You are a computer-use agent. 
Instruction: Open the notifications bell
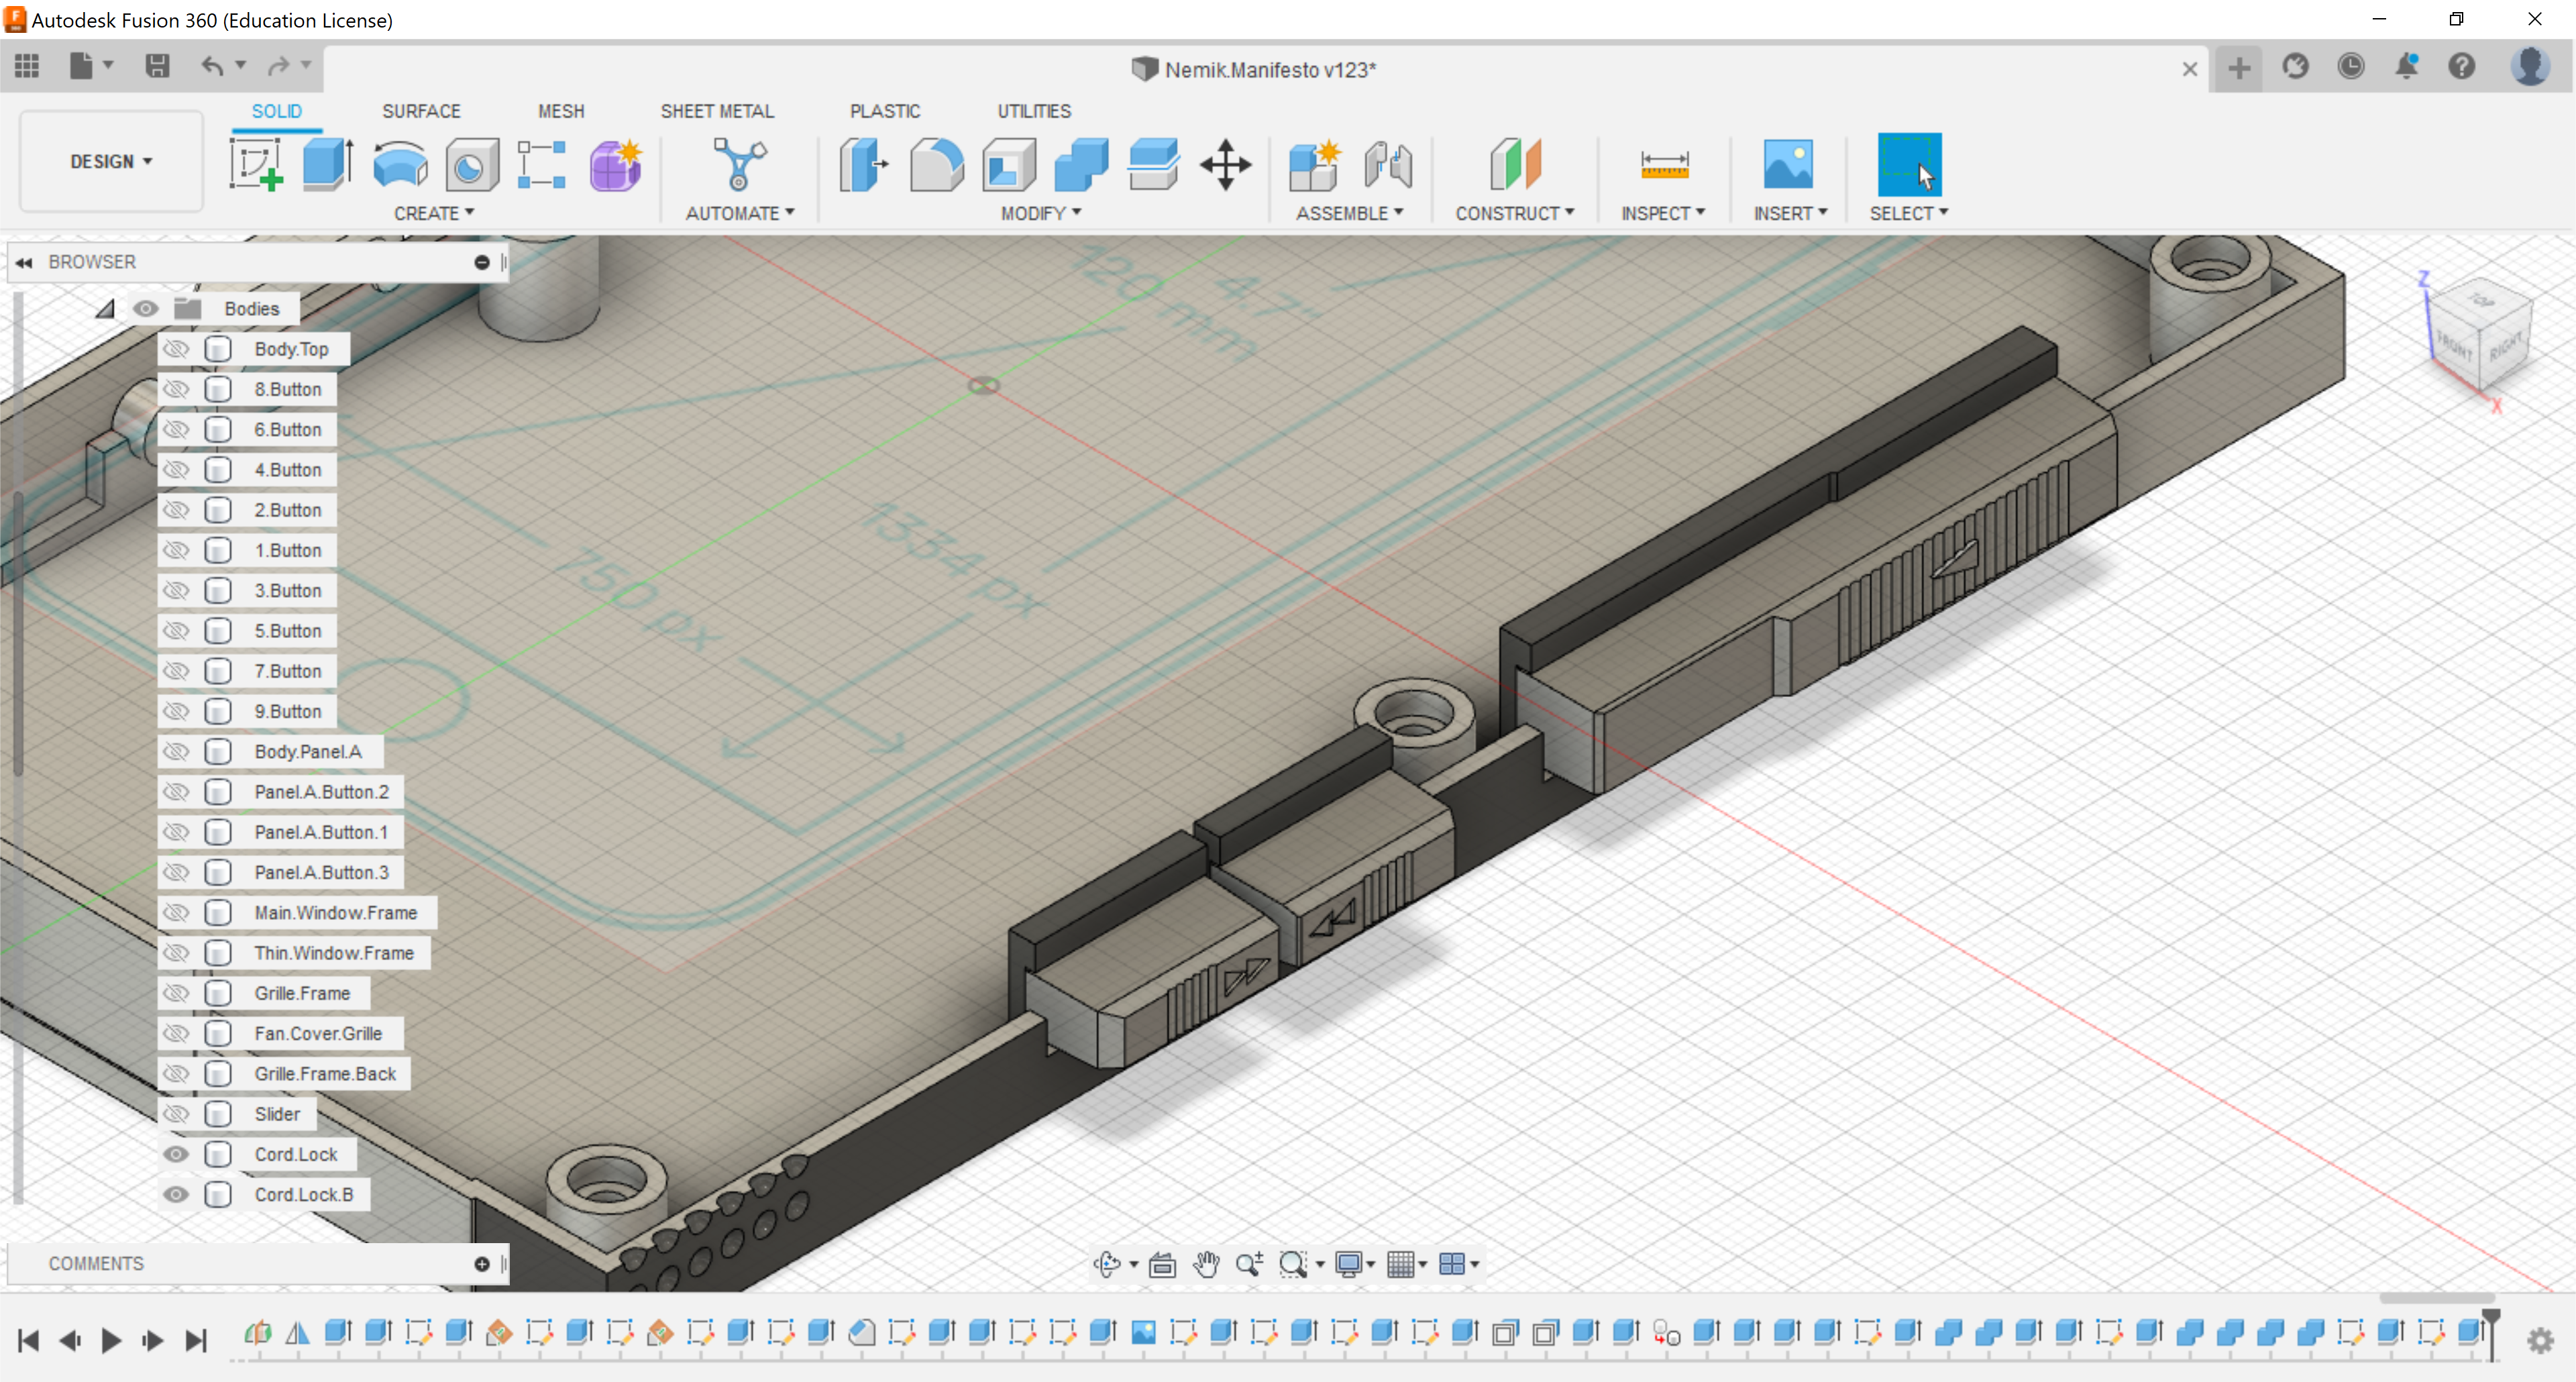coord(2407,67)
